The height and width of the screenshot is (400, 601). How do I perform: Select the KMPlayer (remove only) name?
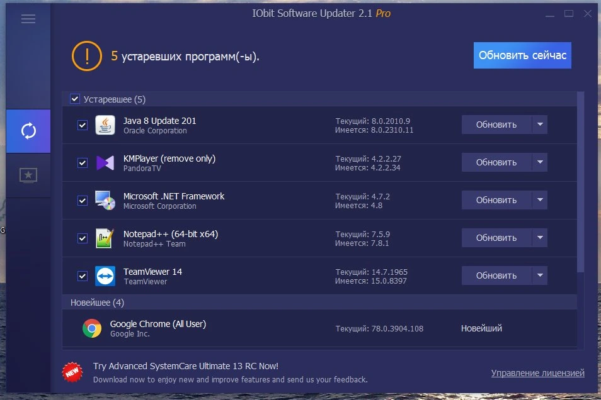169,158
